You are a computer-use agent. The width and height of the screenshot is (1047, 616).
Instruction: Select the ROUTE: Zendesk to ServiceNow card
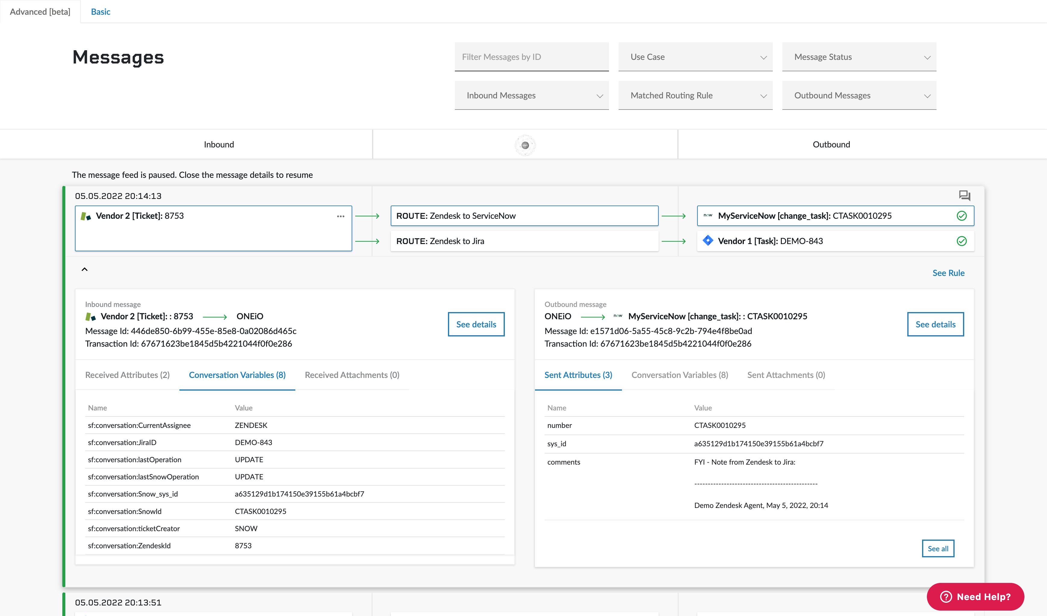(524, 215)
